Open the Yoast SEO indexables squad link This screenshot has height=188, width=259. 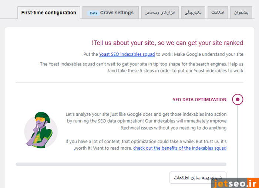click(127, 54)
